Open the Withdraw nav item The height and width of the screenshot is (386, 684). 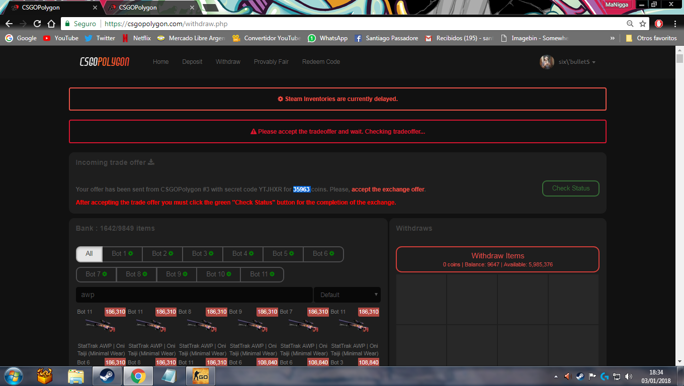click(228, 62)
